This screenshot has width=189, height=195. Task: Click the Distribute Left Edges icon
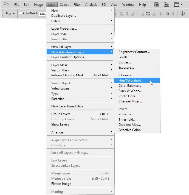[x=161, y=13]
